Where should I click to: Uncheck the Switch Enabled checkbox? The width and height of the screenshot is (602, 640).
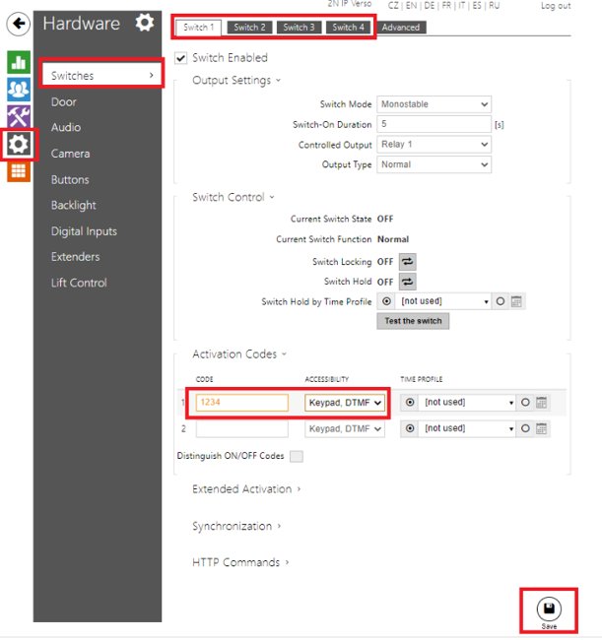180,58
